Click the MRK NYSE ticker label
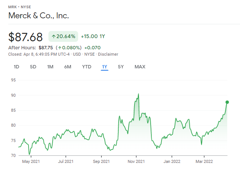Viewport: 240px width, 170px height. 20,7
